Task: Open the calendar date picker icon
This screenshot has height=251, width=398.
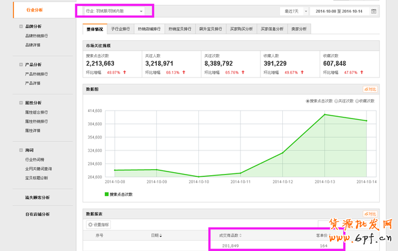Action: click(x=374, y=11)
